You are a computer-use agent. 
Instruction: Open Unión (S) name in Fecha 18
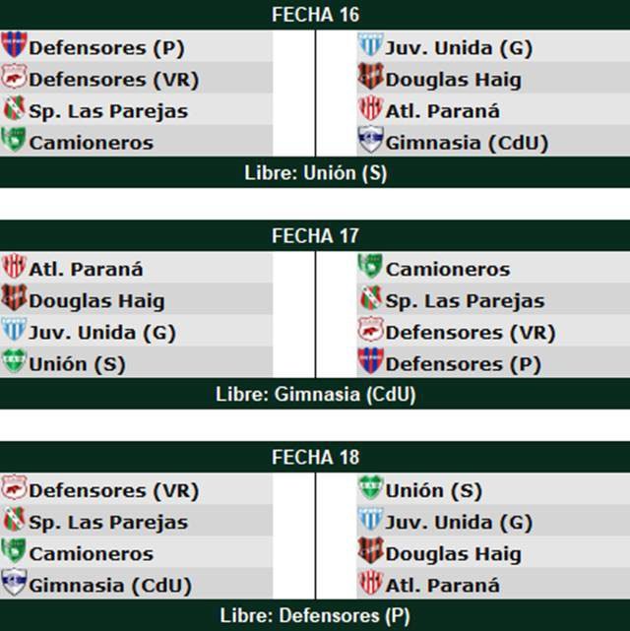click(433, 490)
